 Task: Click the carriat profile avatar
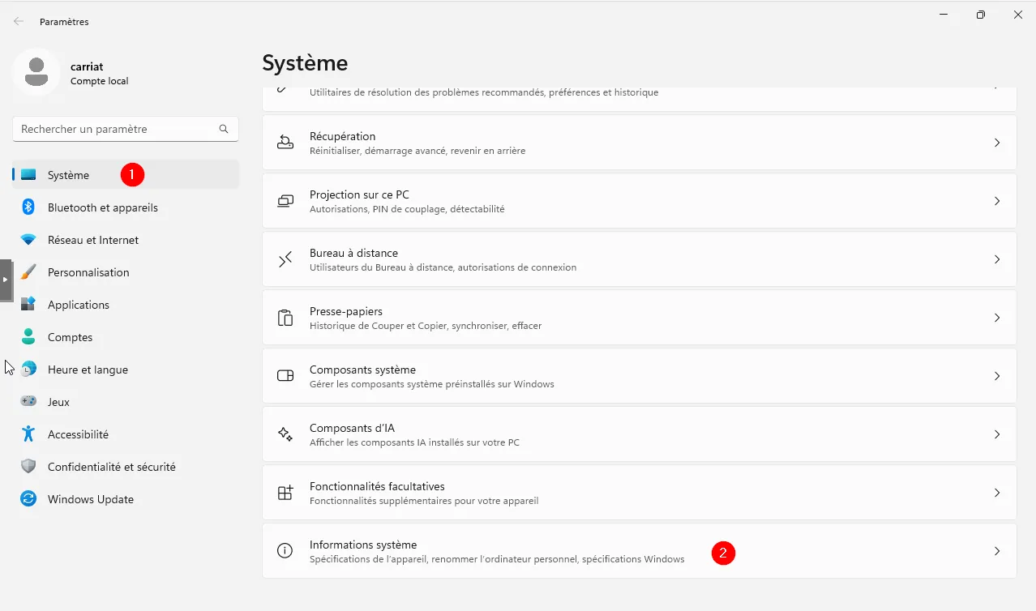(x=36, y=72)
